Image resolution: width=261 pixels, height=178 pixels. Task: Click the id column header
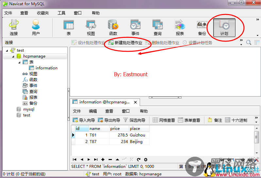[x=82, y=129]
